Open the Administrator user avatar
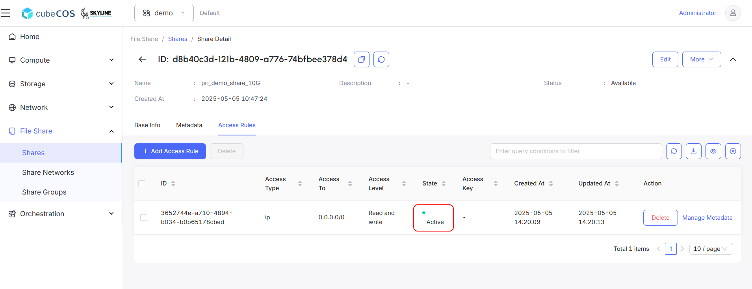Viewport: 752px width, 289px height. point(733,13)
